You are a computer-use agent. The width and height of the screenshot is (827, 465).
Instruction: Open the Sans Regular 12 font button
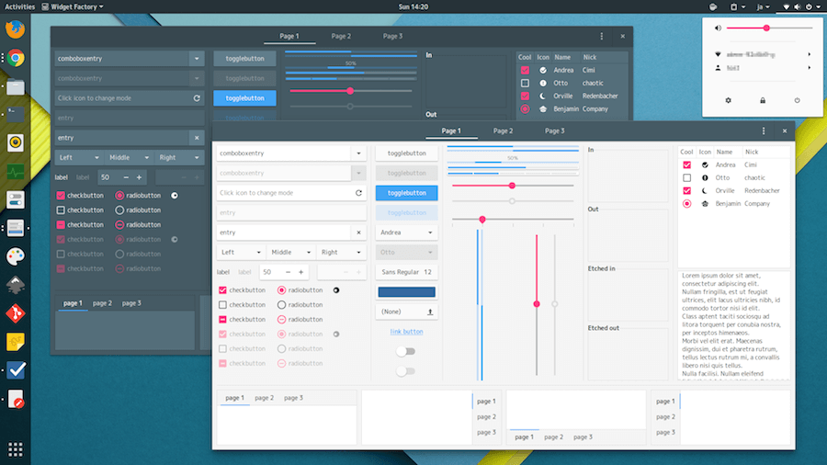[x=407, y=272]
